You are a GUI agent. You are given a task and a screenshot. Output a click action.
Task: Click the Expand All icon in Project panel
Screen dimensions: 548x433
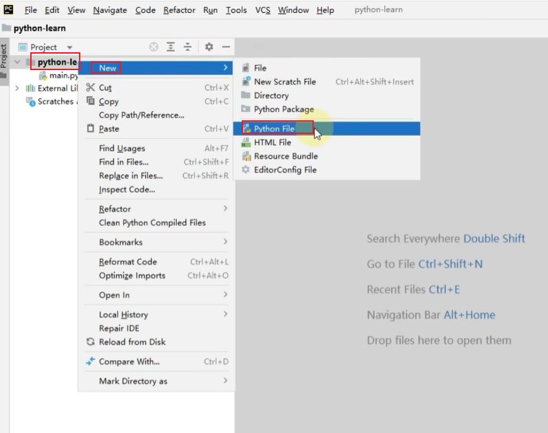point(171,47)
